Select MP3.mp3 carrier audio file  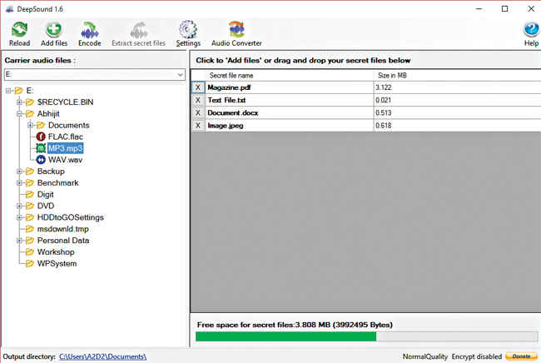coord(65,148)
